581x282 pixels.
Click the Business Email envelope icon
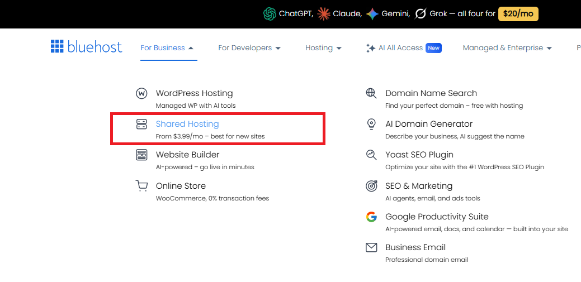[371, 247]
